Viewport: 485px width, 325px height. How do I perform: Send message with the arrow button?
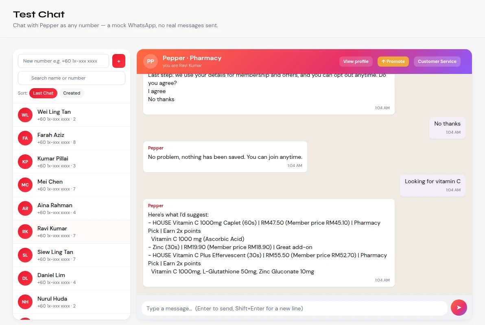459,308
